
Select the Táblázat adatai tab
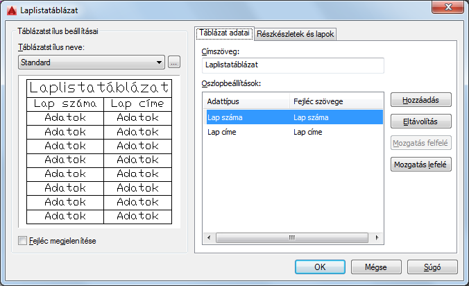tap(224, 33)
